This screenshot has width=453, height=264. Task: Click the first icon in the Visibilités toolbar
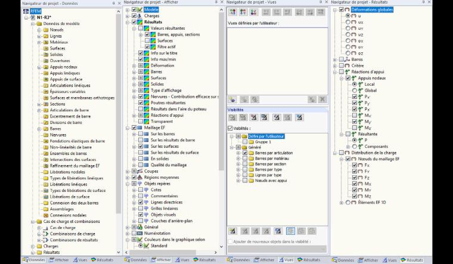pos(232,117)
